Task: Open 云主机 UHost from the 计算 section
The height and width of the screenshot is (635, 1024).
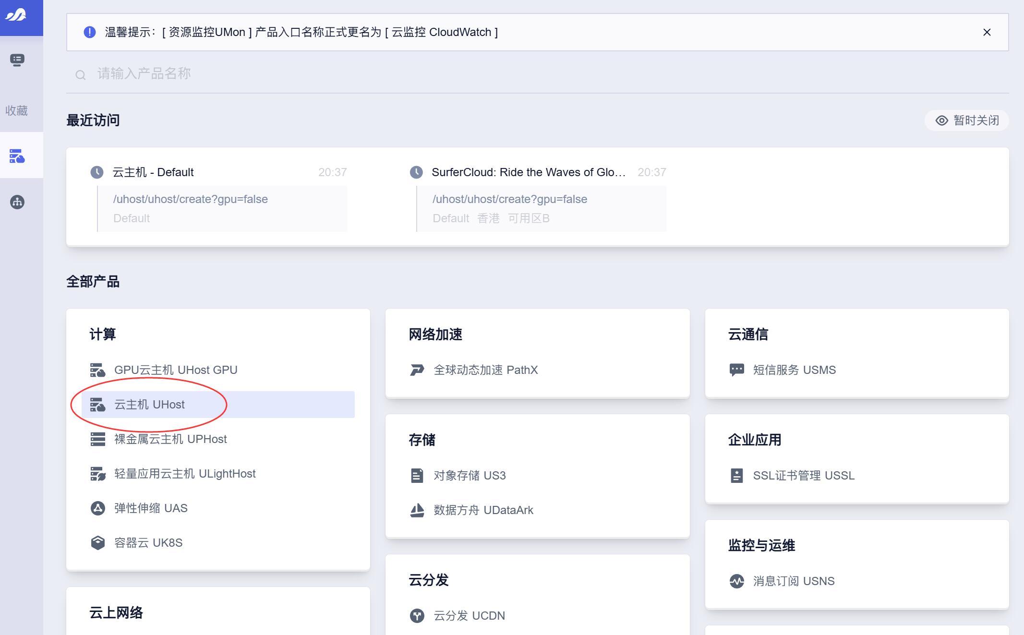Action: pos(149,404)
